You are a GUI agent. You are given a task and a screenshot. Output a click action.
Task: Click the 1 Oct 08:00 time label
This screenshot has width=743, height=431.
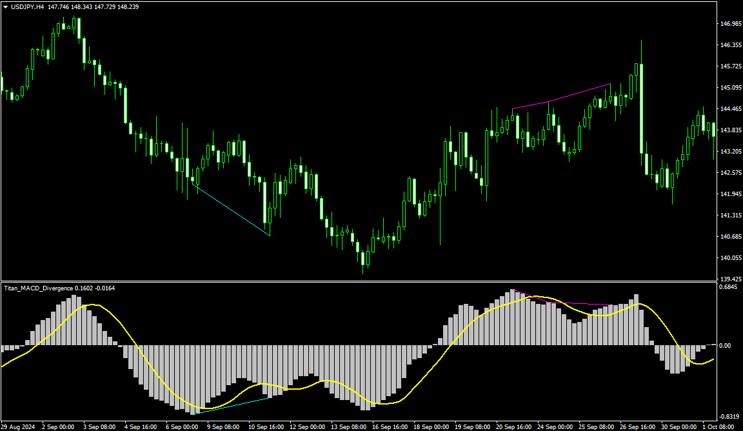719,426
